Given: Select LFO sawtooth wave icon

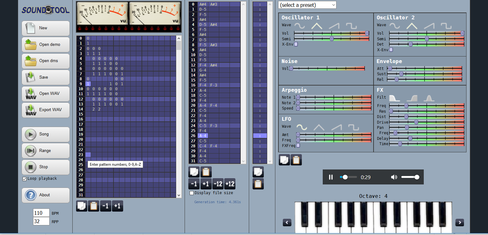Looking at the screenshot, I should tap(336, 127).
